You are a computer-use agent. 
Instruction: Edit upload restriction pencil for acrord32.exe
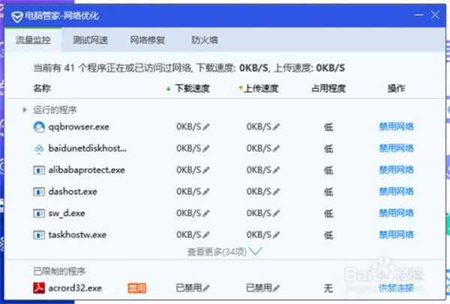coord(276,288)
